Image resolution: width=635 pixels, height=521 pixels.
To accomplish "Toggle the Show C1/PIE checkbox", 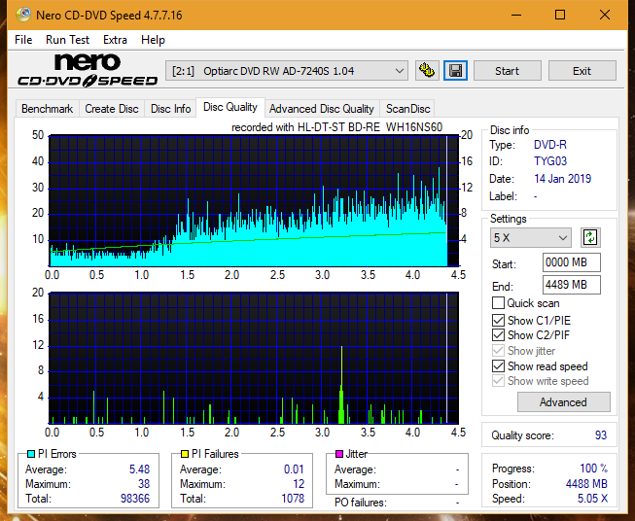I will 498,320.
